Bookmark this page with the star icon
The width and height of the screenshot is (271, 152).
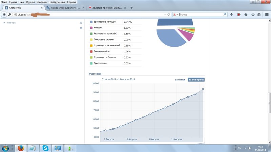pos(252,15)
